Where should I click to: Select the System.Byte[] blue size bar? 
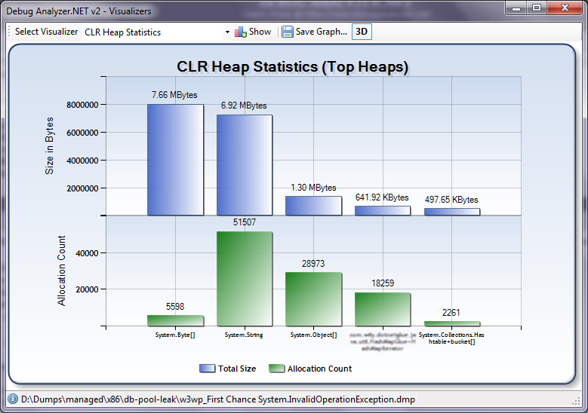(175, 160)
